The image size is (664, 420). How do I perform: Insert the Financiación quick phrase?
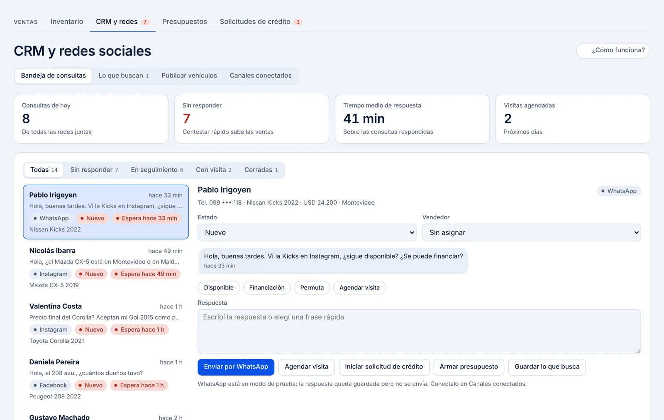click(x=267, y=288)
